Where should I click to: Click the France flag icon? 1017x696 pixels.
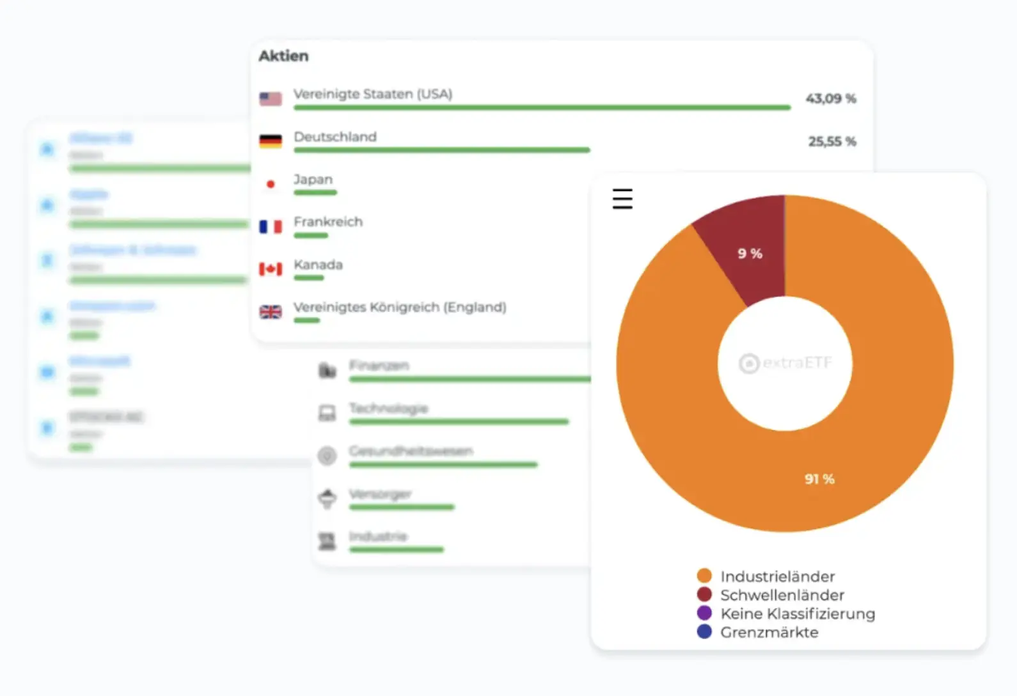(x=271, y=226)
